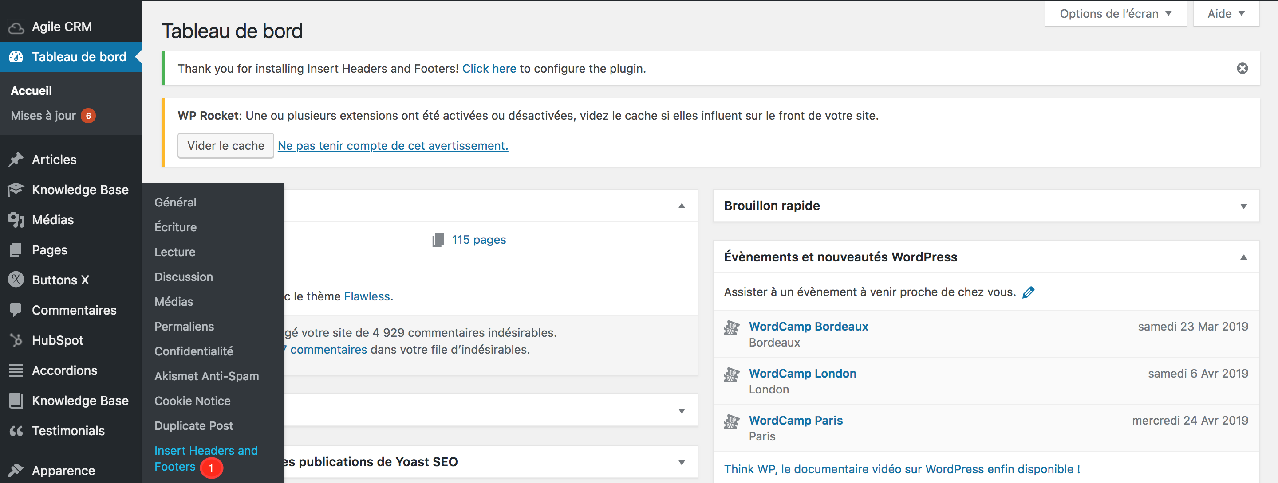Click the Brouillon rapide panel title
1278x483 pixels.
point(772,206)
